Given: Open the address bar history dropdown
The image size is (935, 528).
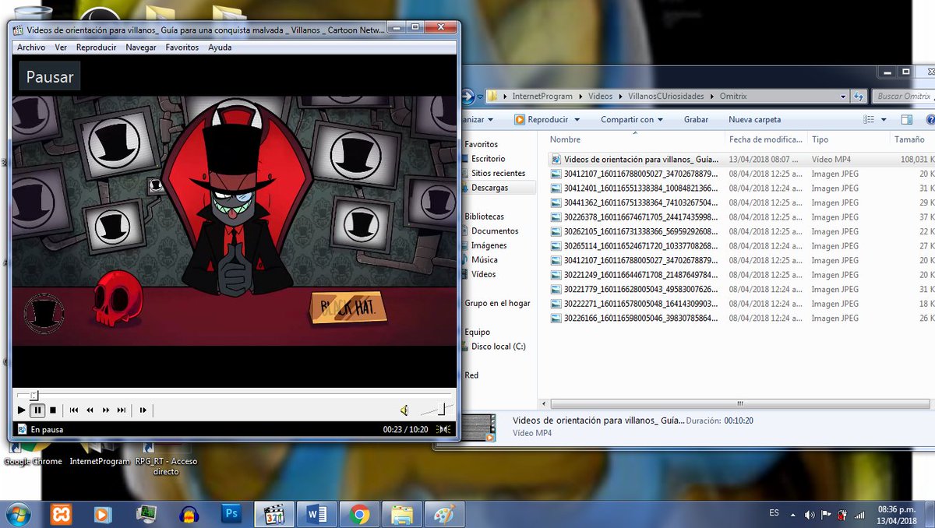Looking at the screenshot, I should [x=843, y=97].
